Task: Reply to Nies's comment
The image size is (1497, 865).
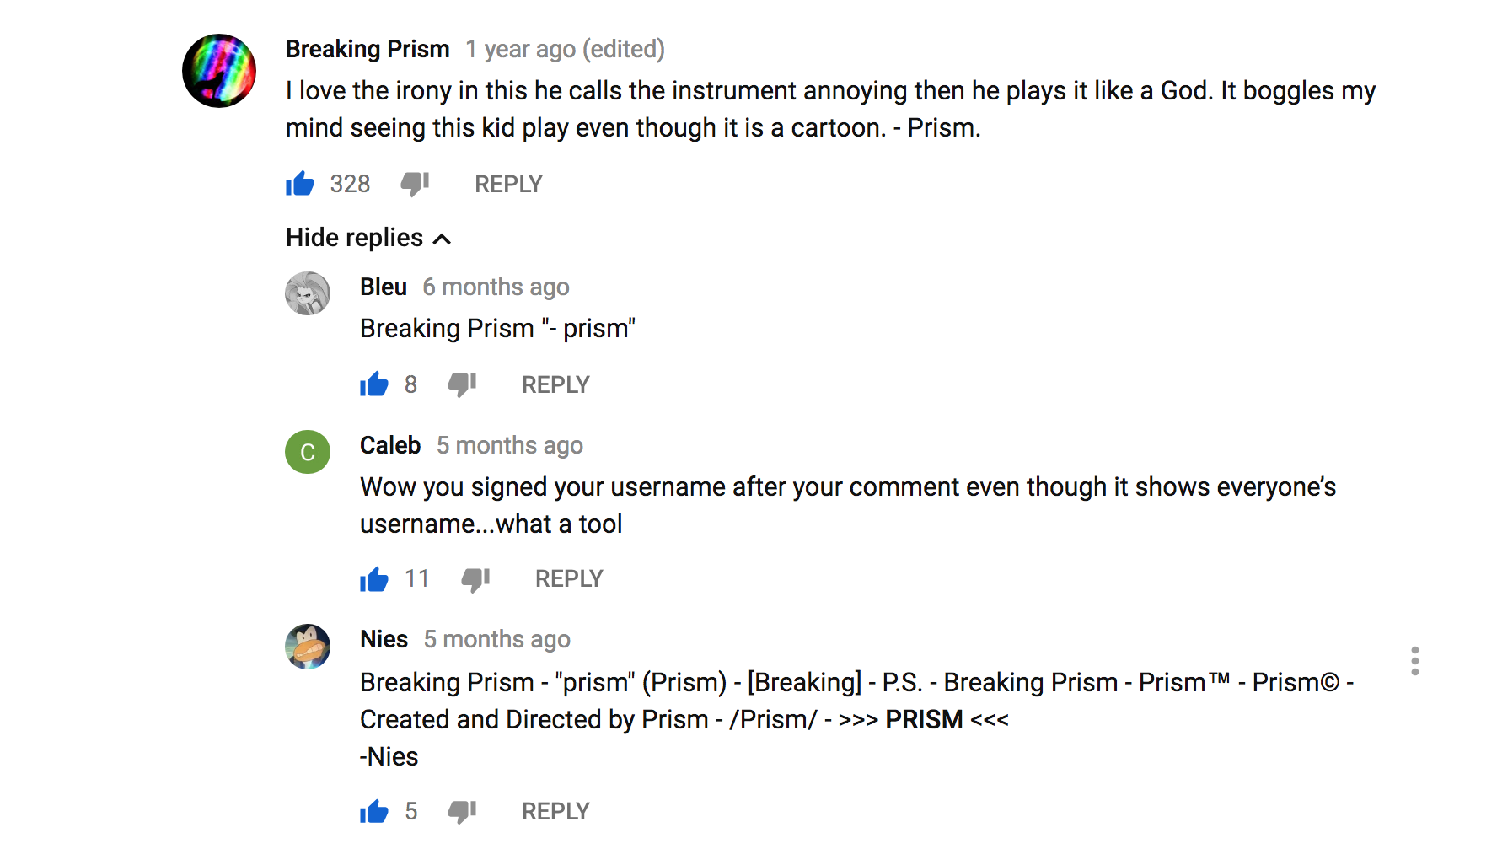Action: coord(555,811)
